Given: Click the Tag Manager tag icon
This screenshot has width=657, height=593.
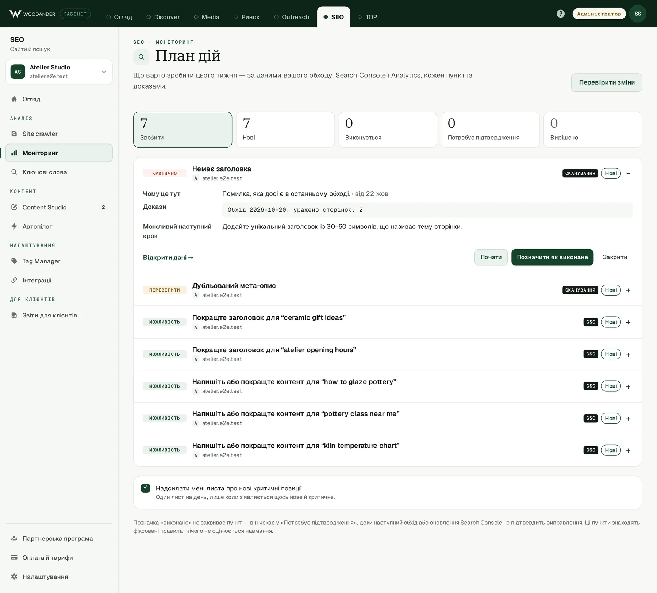Looking at the screenshot, I should pos(14,261).
